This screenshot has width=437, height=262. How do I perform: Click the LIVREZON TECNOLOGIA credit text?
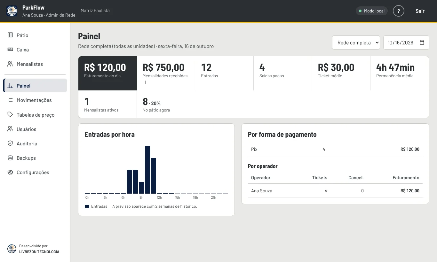pyautogui.click(x=39, y=251)
